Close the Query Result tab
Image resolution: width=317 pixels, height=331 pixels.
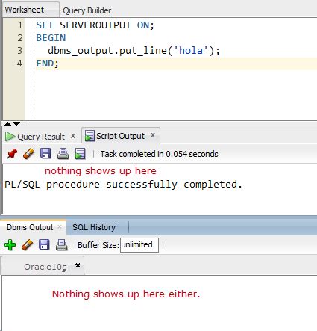click(x=73, y=136)
